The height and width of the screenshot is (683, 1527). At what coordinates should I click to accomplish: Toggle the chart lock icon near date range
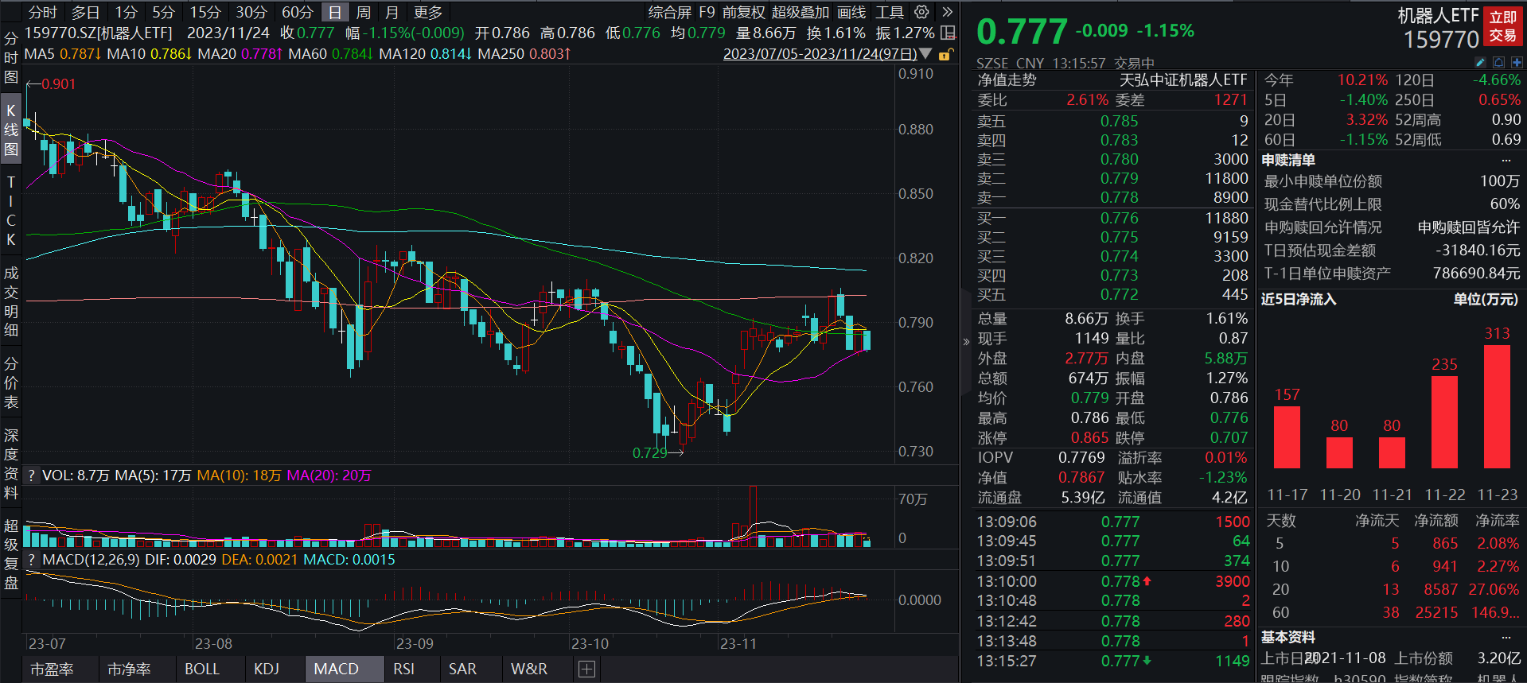[945, 54]
